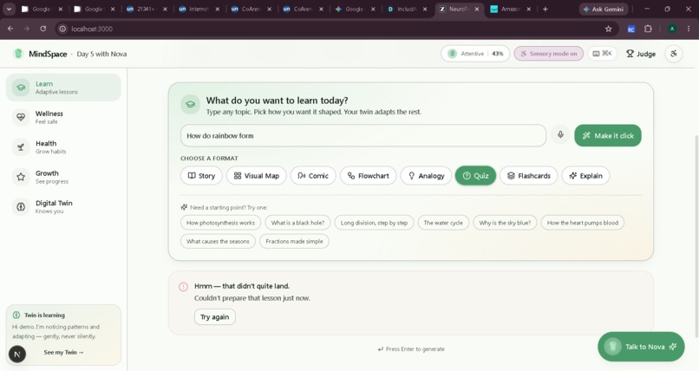Open the Learn adaptive lessons section
Screen dimensions: 699x371
point(63,88)
